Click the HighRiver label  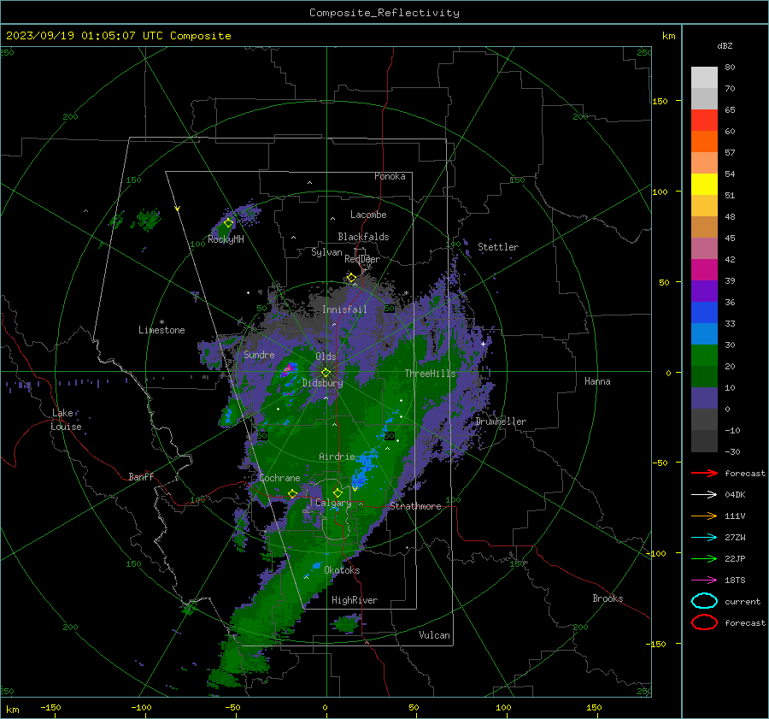(355, 600)
